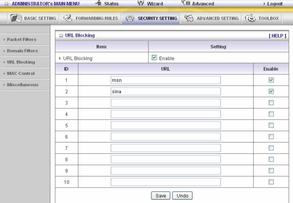Check Enable box for rule 6
Image resolution: width=293 pixels, height=203 pixels.
271,137
